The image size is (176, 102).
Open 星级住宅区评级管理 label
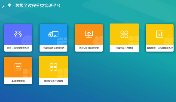point(53,81)
